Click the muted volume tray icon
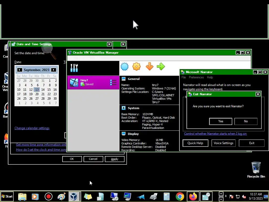269x202 pixels. coord(244,196)
